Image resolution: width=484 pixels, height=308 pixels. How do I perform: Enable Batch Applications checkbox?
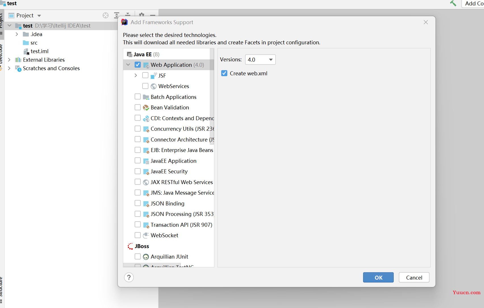(138, 97)
